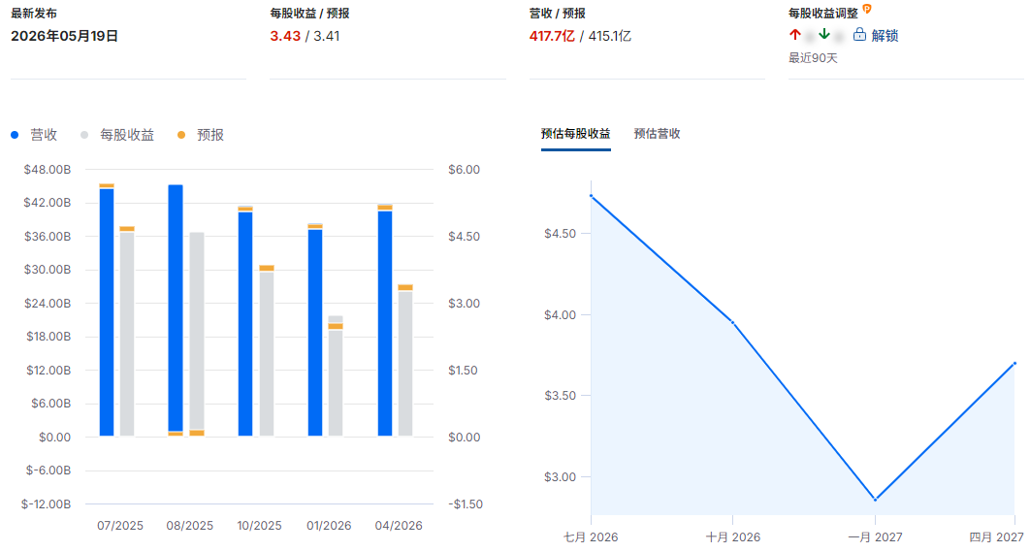Click the forecast revenue 415.1亿

coord(610,36)
